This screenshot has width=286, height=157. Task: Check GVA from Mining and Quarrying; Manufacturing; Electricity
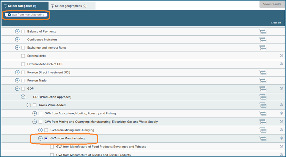(x=40, y=122)
